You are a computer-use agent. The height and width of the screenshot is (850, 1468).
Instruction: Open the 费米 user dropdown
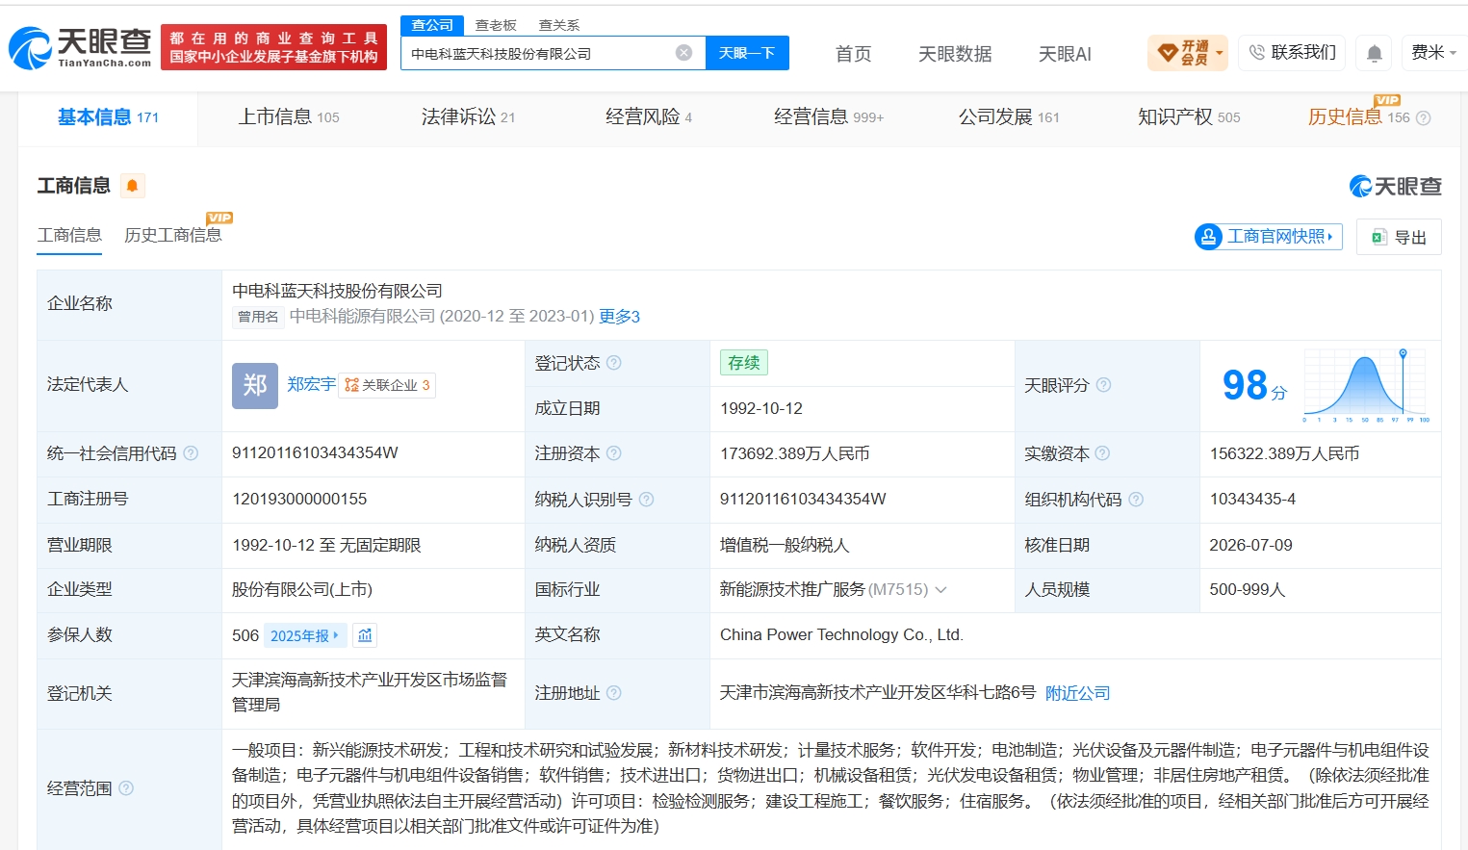coord(1433,53)
